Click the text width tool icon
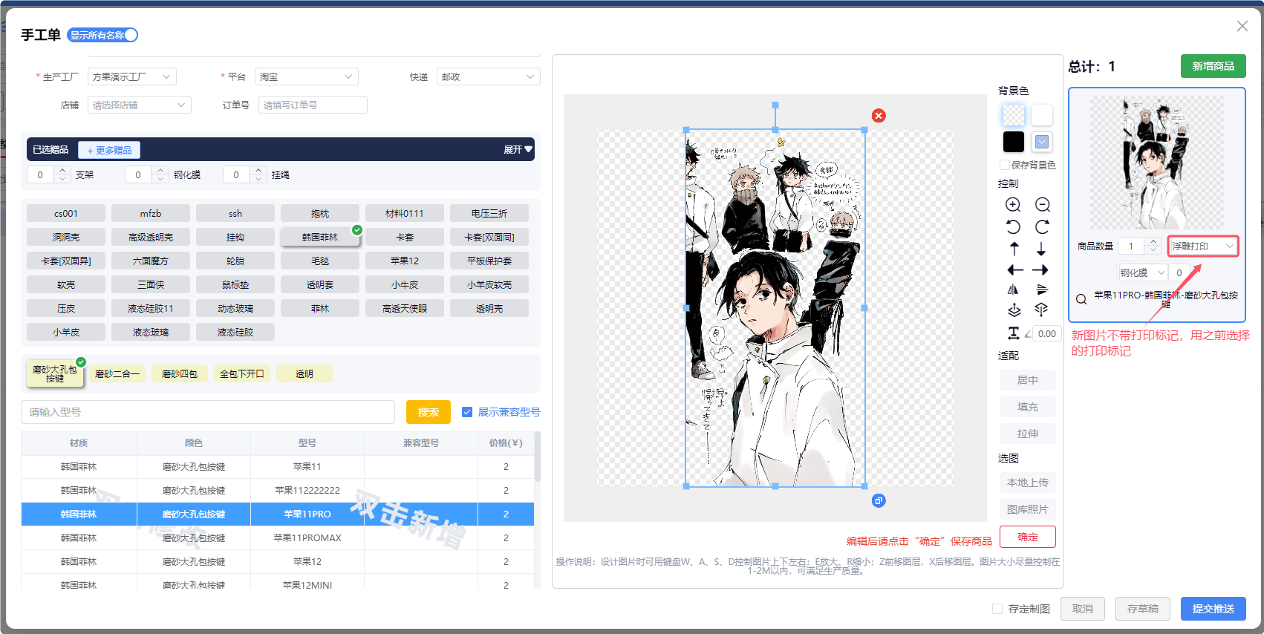Viewport: 1264px width, 634px height. coord(1013,333)
